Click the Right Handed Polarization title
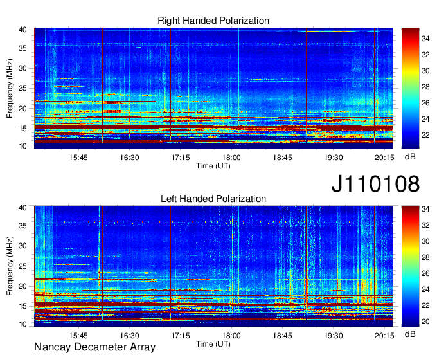 [213, 21]
